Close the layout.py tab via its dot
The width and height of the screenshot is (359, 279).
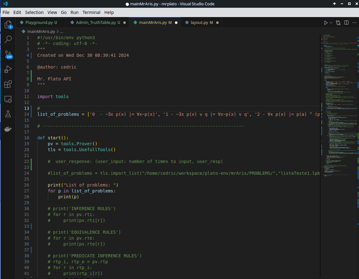click(x=217, y=23)
